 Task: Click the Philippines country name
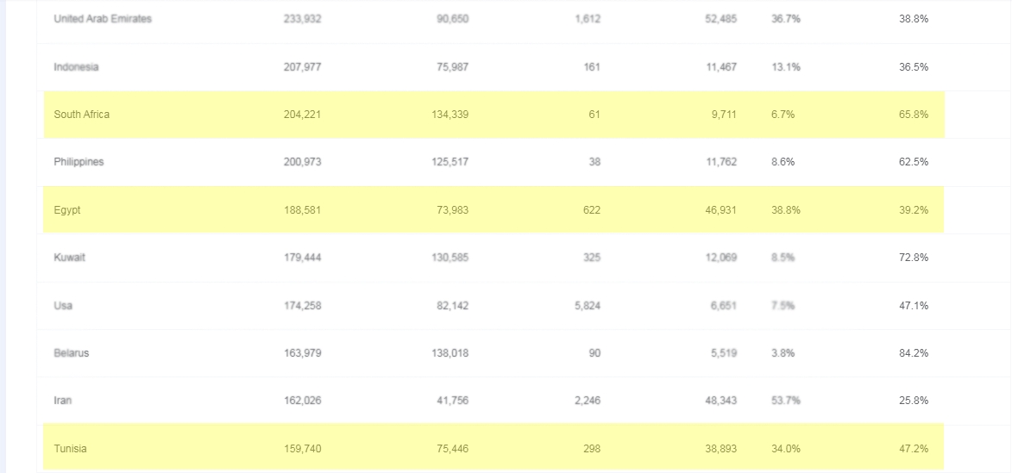79,162
